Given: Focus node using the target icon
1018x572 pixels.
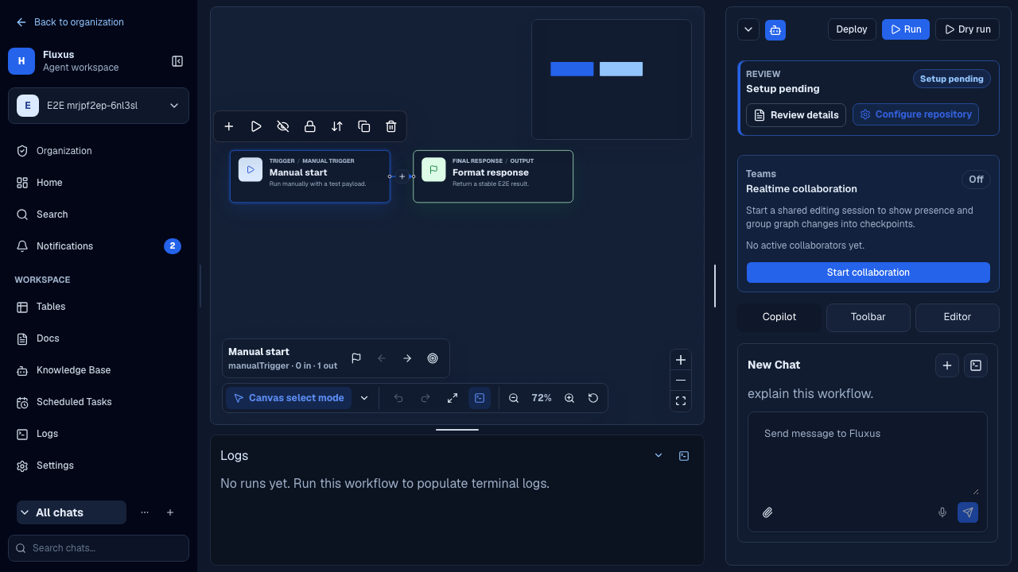Looking at the screenshot, I should 433,358.
